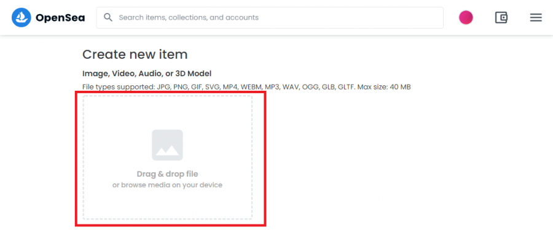Open the hamburger menu
Image resolution: width=553 pixels, height=230 pixels.
536,17
